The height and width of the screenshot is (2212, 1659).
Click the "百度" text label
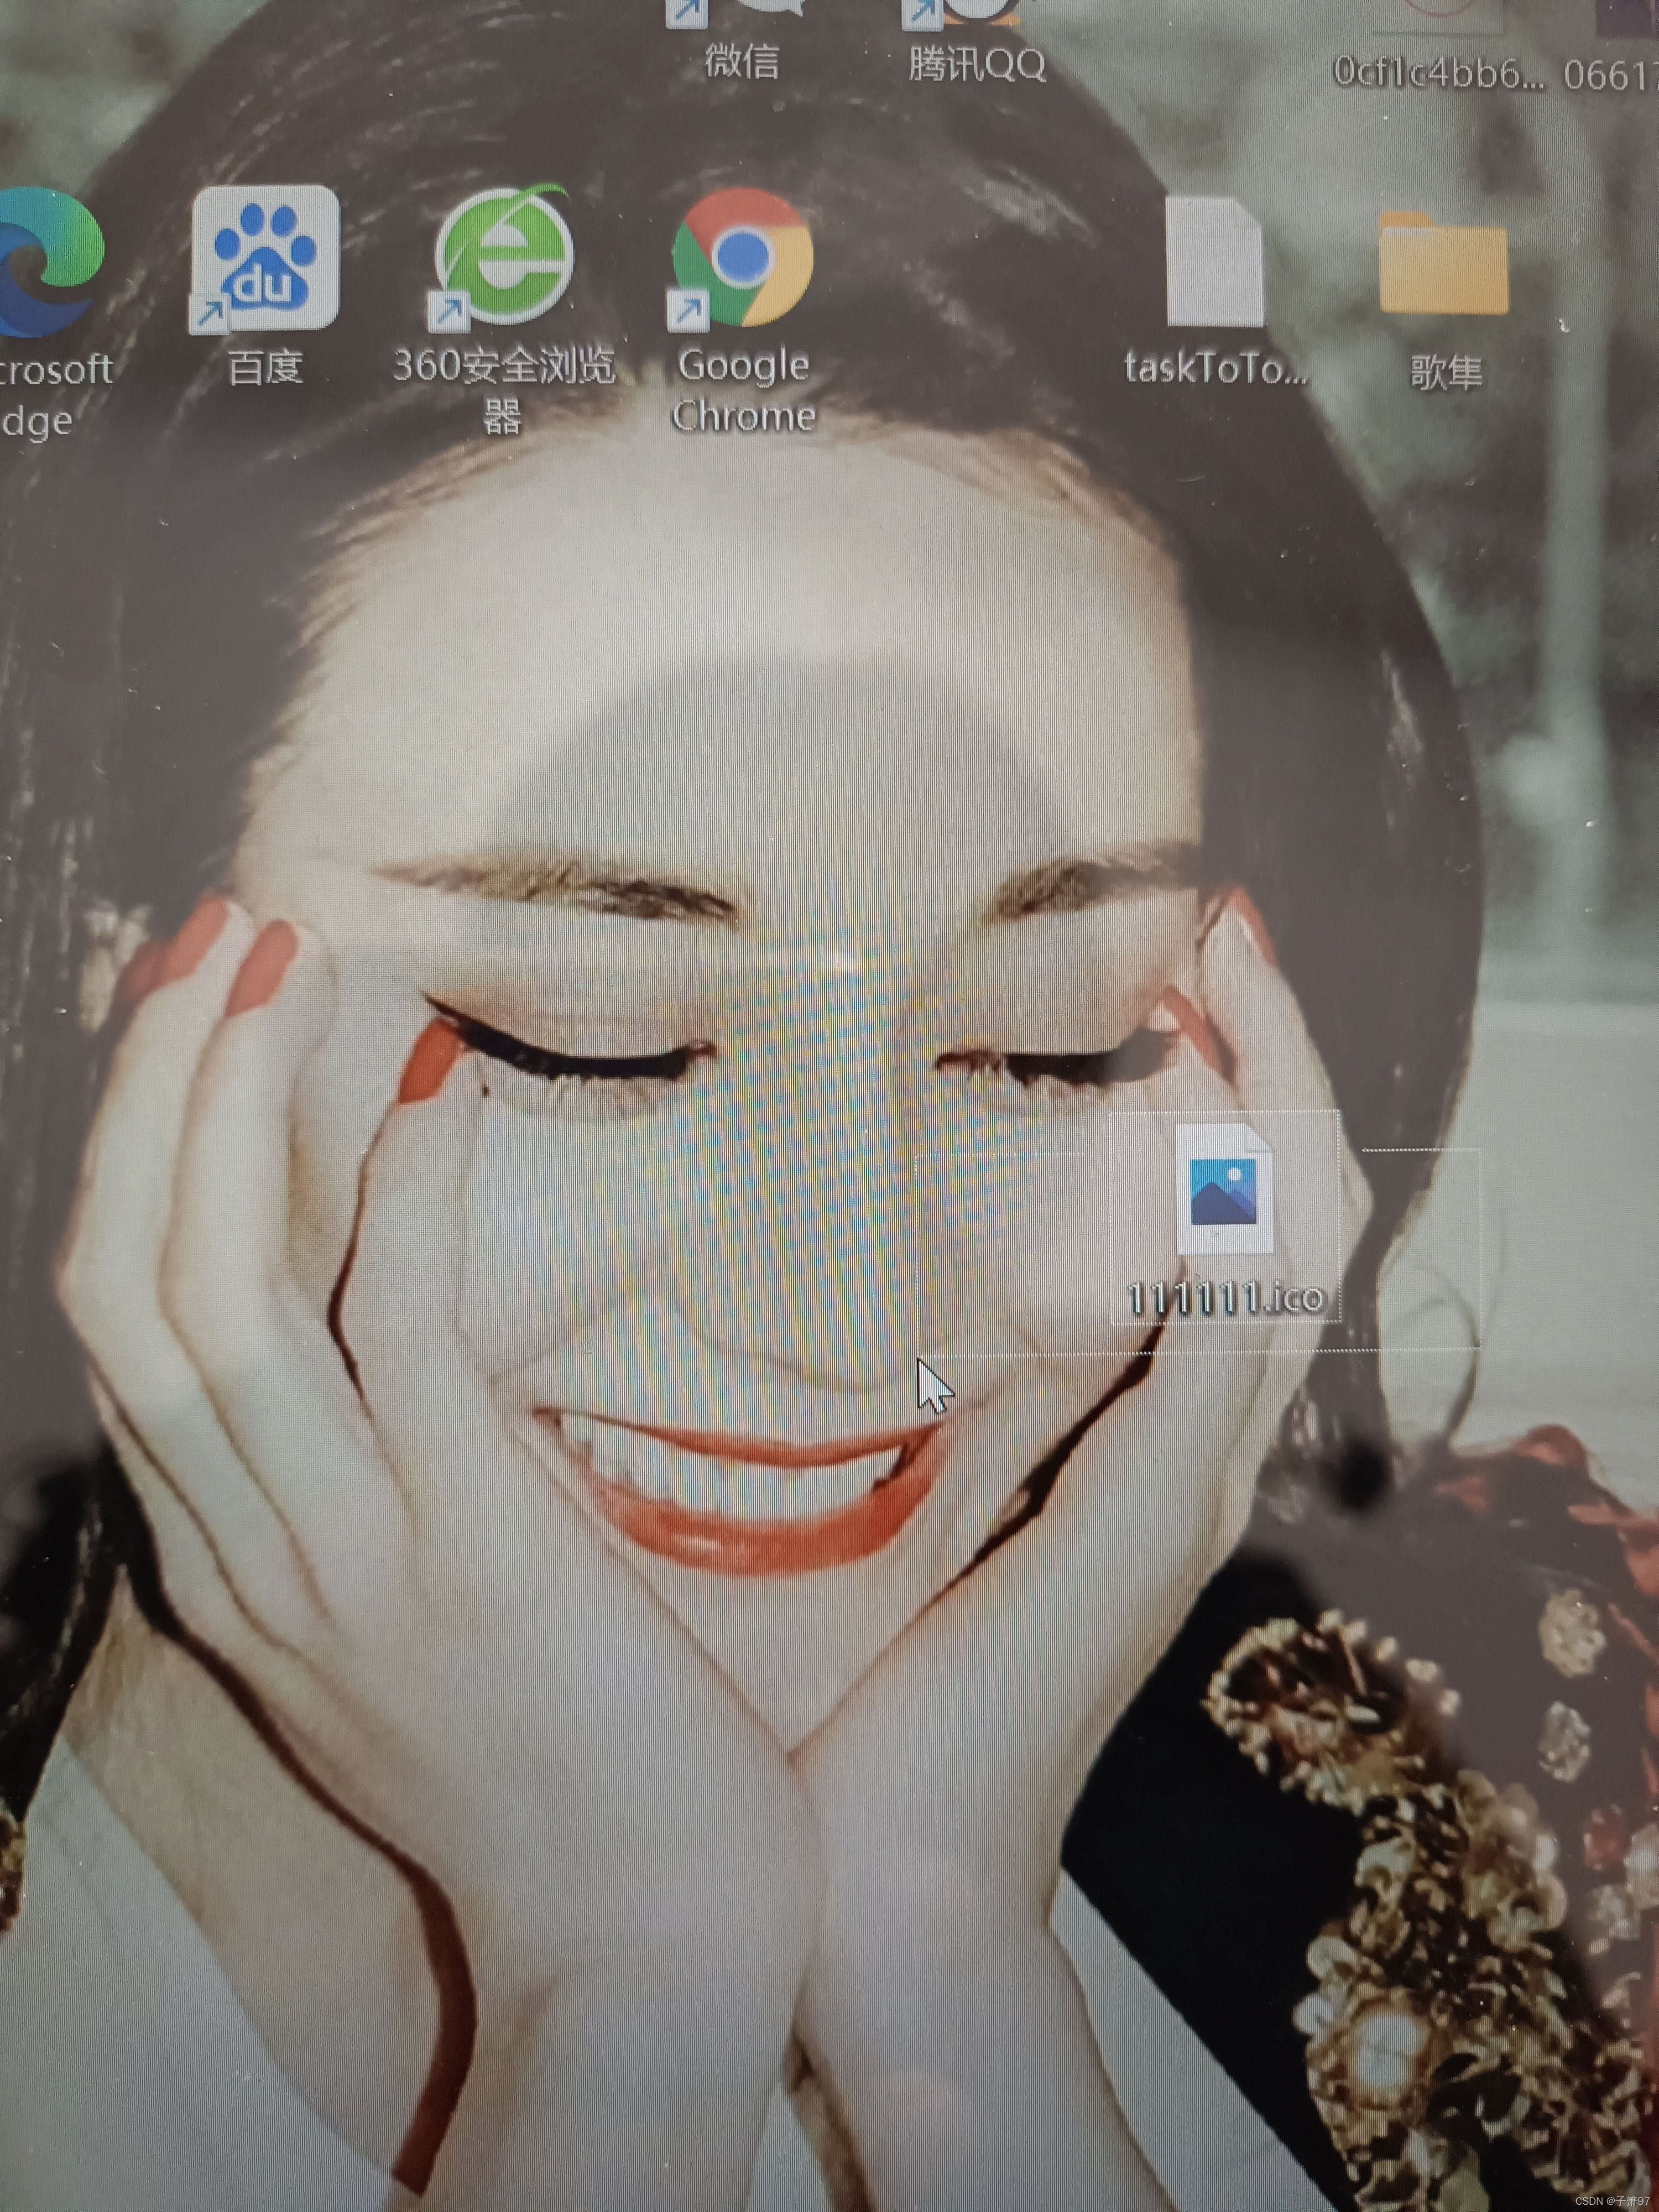pyautogui.click(x=265, y=368)
